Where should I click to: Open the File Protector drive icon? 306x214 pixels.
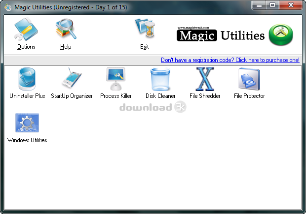249,79
